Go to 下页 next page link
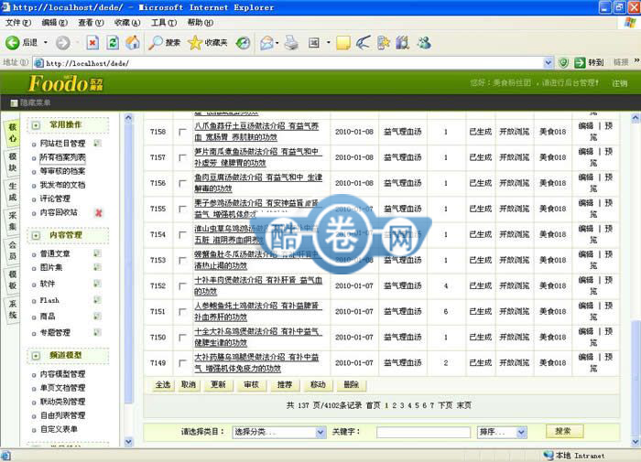The width and height of the screenshot is (641, 462). point(445,405)
